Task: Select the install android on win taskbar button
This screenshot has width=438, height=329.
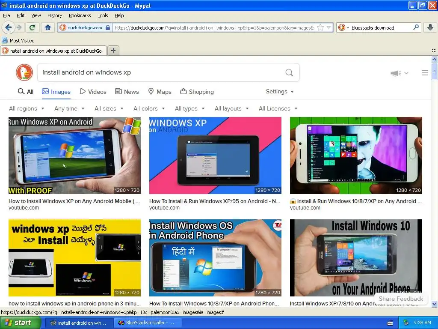Action: click(79, 323)
